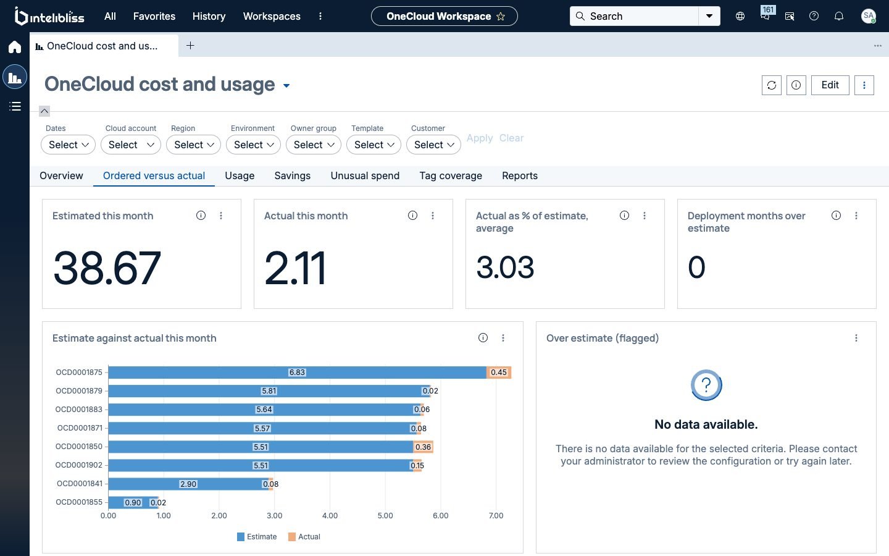Add a new tab with plus icon
Viewport: 889px width, 556px height.
(191, 46)
